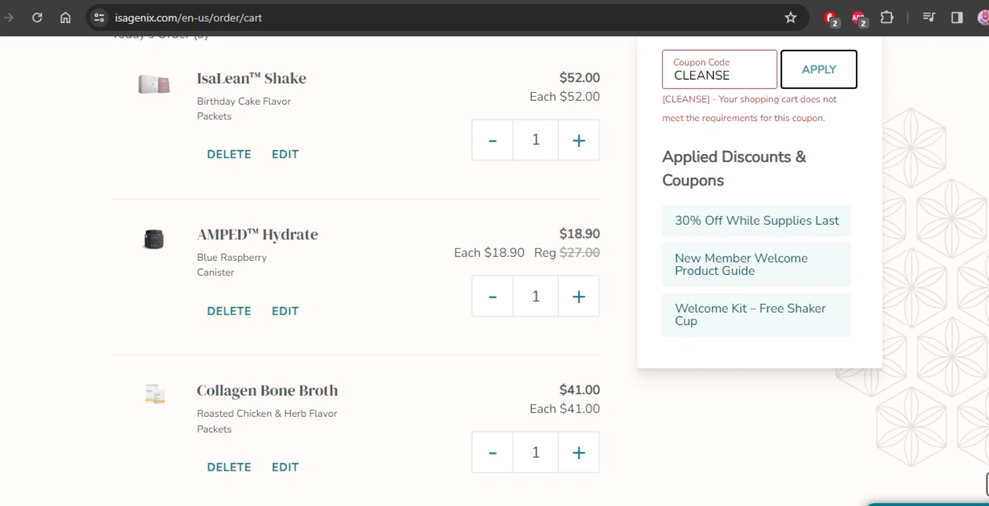Click the Collagen Bone Broth quantity field

(535, 453)
